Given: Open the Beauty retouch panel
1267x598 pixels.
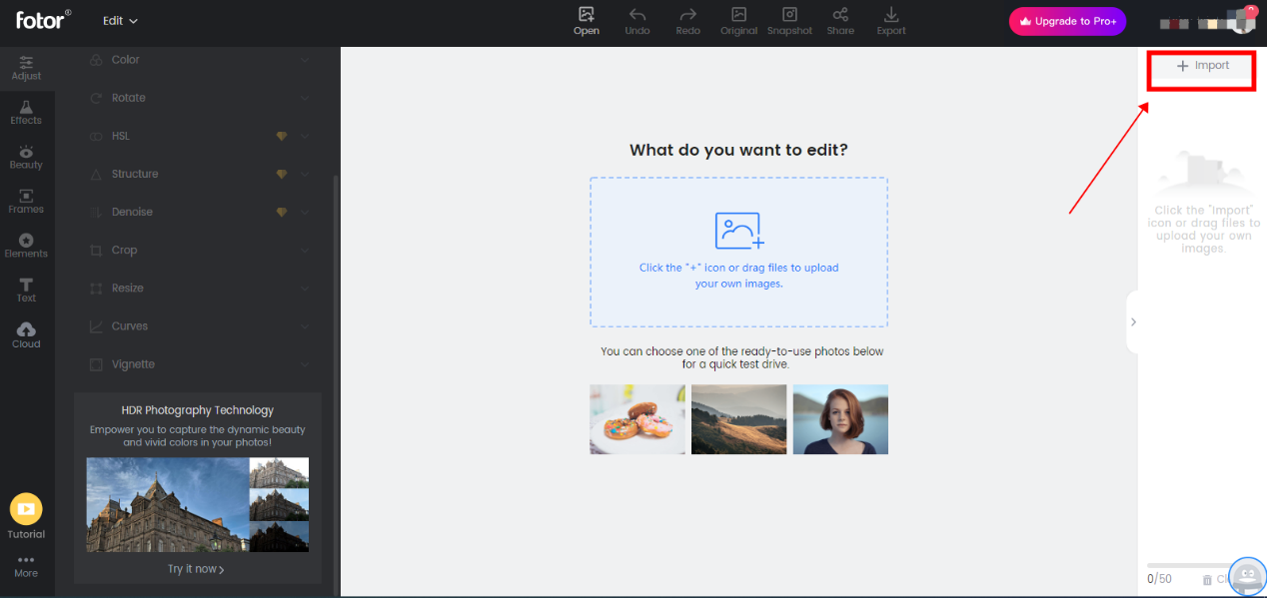Looking at the screenshot, I should (26, 157).
